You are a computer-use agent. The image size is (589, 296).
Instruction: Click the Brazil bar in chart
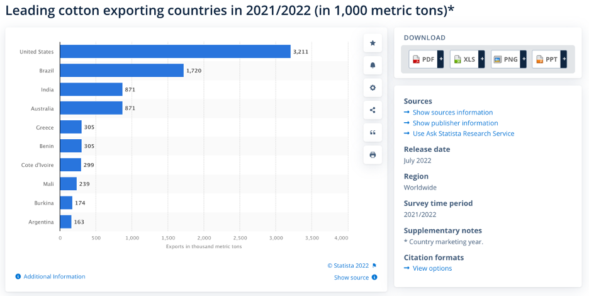click(x=121, y=71)
